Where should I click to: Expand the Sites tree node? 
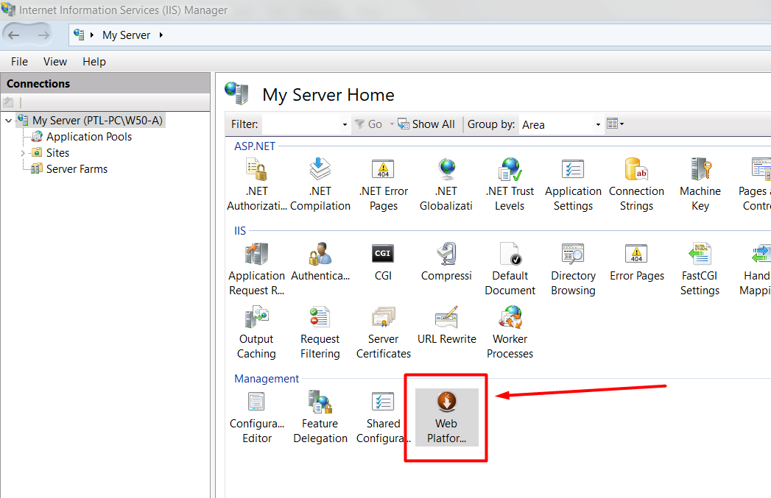[x=23, y=153]
